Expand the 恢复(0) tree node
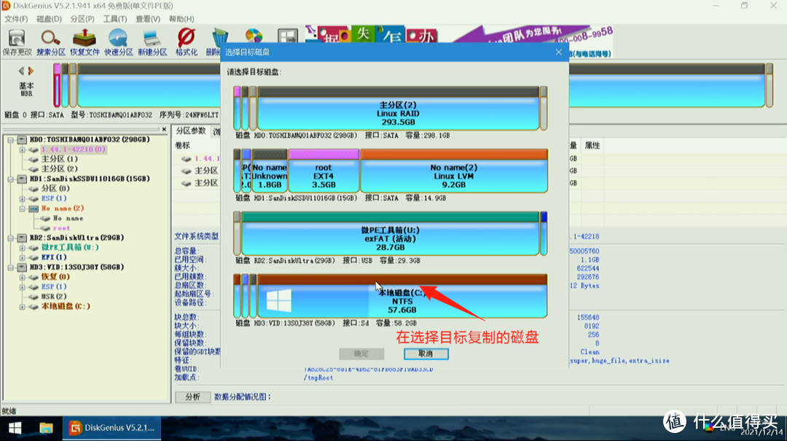Viewport: 787px width, 441px height. point(22,277)
